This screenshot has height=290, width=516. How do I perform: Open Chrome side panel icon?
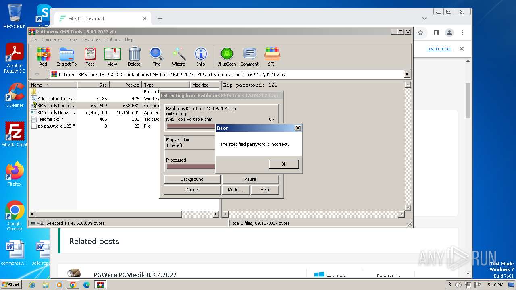pyautogui.click(x=436, y=33)
